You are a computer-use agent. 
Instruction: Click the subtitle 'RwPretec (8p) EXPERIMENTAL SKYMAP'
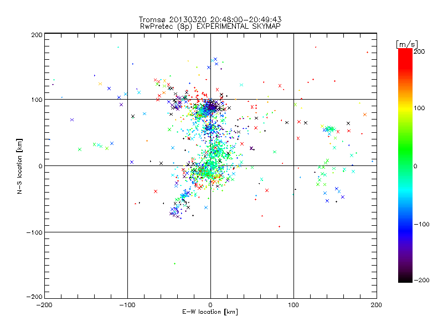210,27
